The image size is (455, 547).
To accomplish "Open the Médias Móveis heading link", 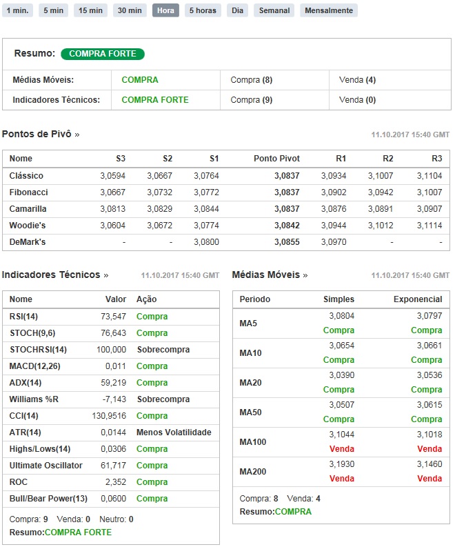I will click(x=270, y=275).
